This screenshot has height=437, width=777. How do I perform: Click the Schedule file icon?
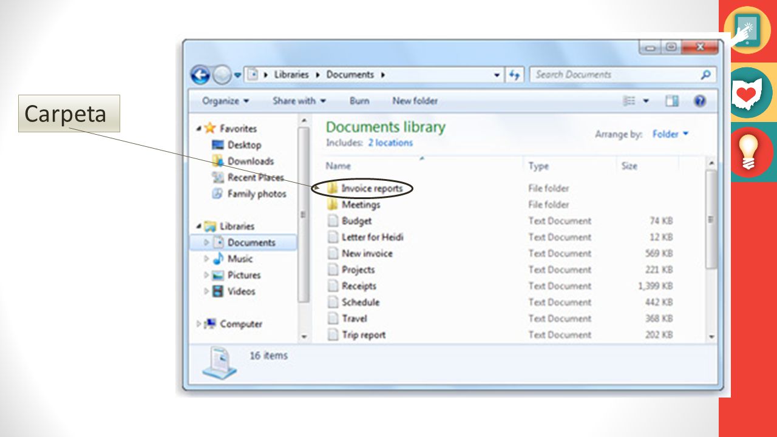(332, 302)
